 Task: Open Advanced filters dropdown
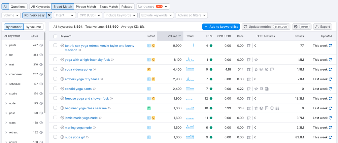(x=192, y=15)
